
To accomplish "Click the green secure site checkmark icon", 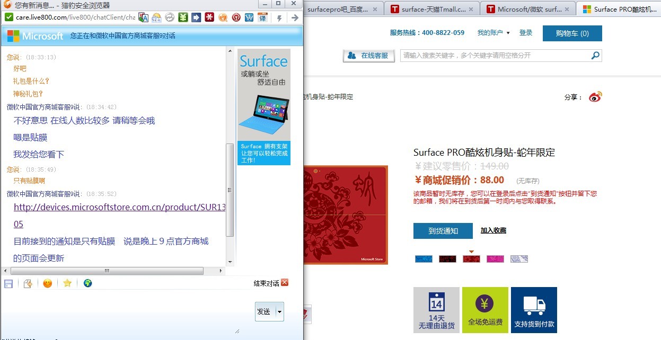I will point(8,17).
